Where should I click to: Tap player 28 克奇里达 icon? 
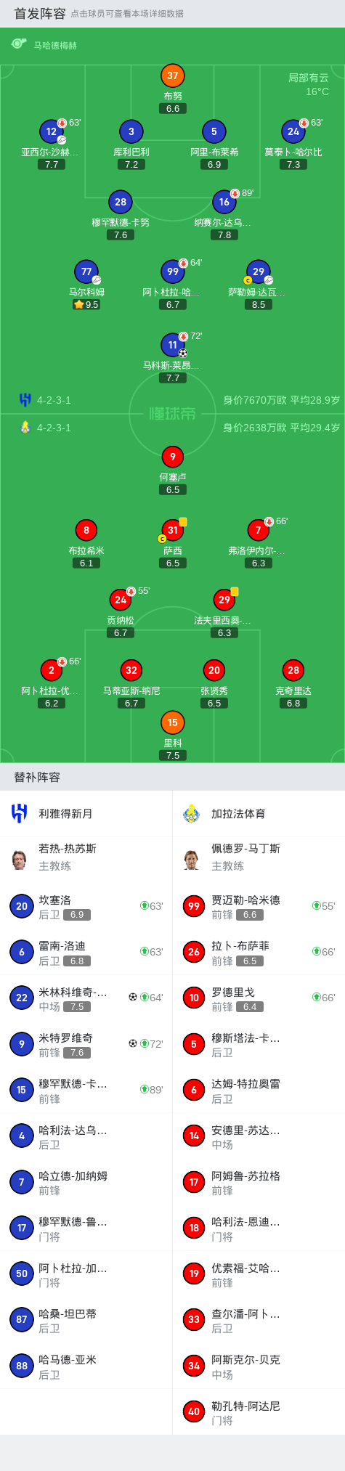(293, 670)
